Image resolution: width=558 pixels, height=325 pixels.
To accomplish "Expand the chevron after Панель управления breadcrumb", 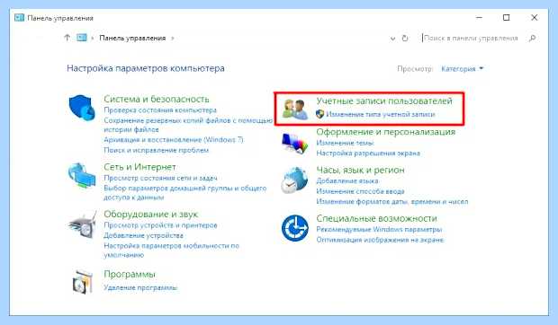I will pos(173,38).
